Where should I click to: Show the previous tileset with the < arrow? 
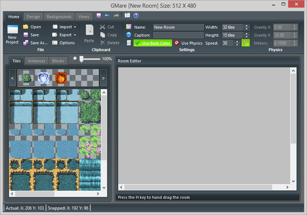point(12,78)
